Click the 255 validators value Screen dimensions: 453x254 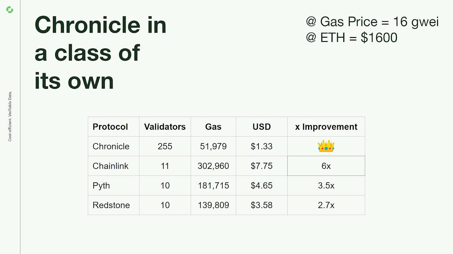tap(165, 146)
